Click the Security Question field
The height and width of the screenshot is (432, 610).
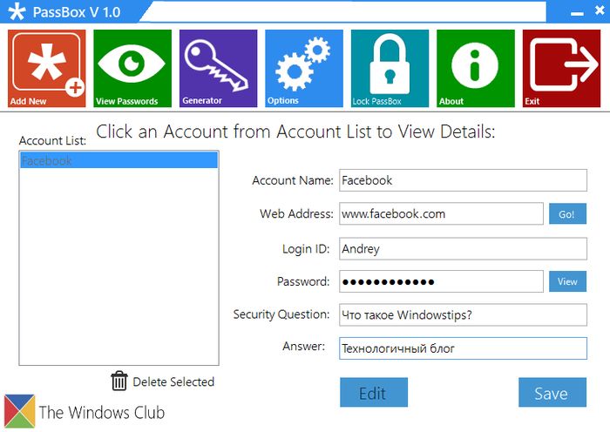pyautogui.click(x=463, y=314)
